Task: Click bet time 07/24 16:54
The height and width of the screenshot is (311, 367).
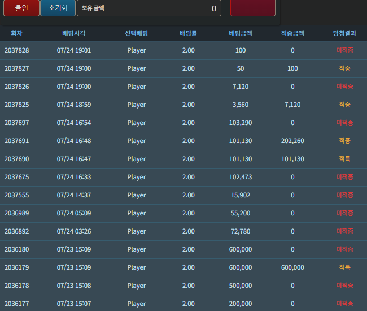Action: tap(74, 123)
